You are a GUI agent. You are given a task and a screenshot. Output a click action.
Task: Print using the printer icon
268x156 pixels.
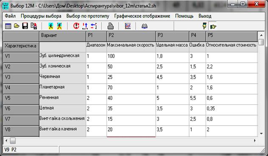click(111, 26)
